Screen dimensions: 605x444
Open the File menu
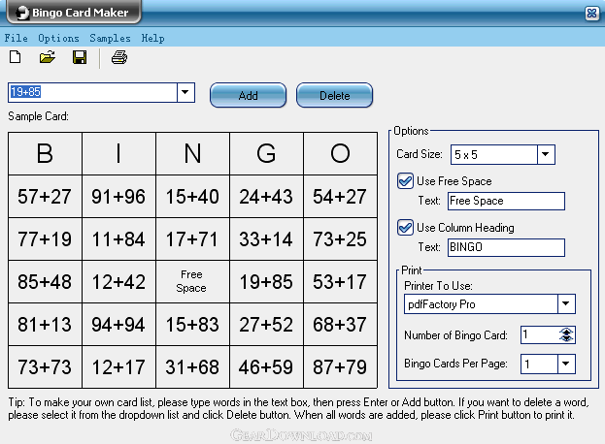coord(17,38)
